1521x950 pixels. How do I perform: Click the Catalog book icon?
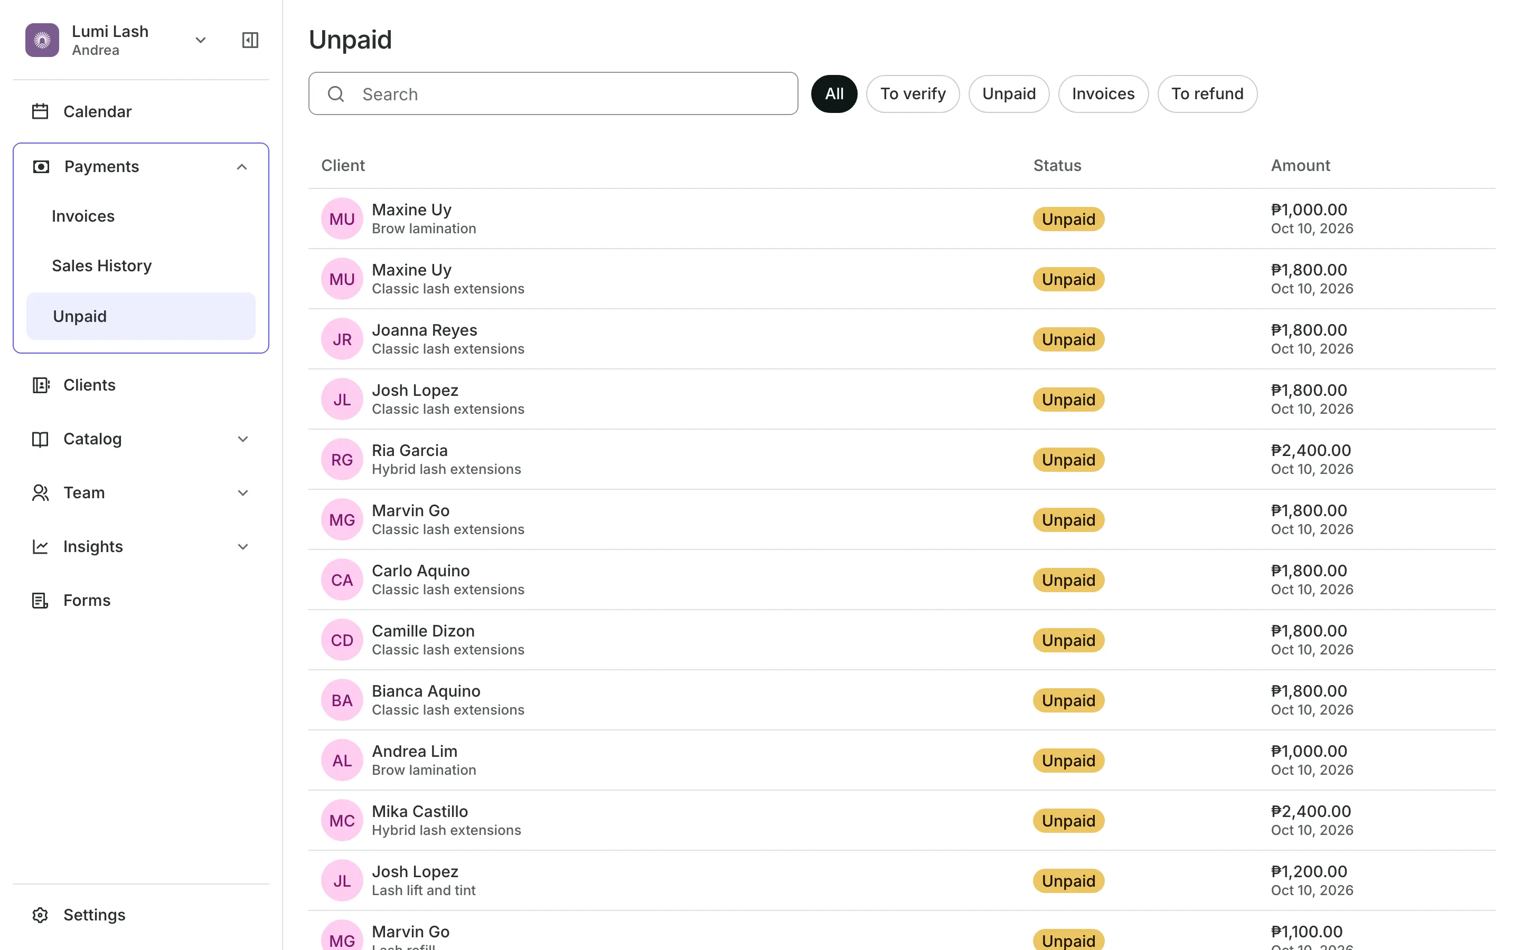pyautogui.click(x=40, y=439)
